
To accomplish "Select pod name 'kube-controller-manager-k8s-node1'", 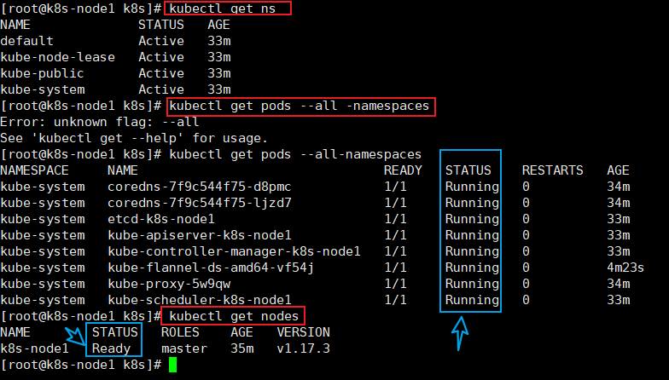I will 234,251.
